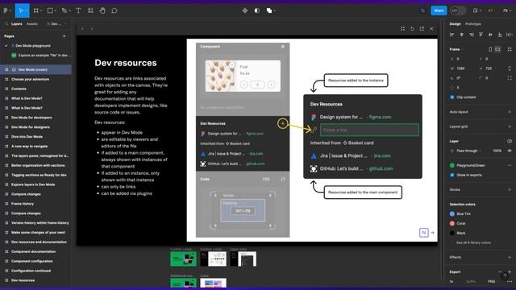Click the Resize to fit icon
The image size is (516, 290).
[x=510, y=49]
